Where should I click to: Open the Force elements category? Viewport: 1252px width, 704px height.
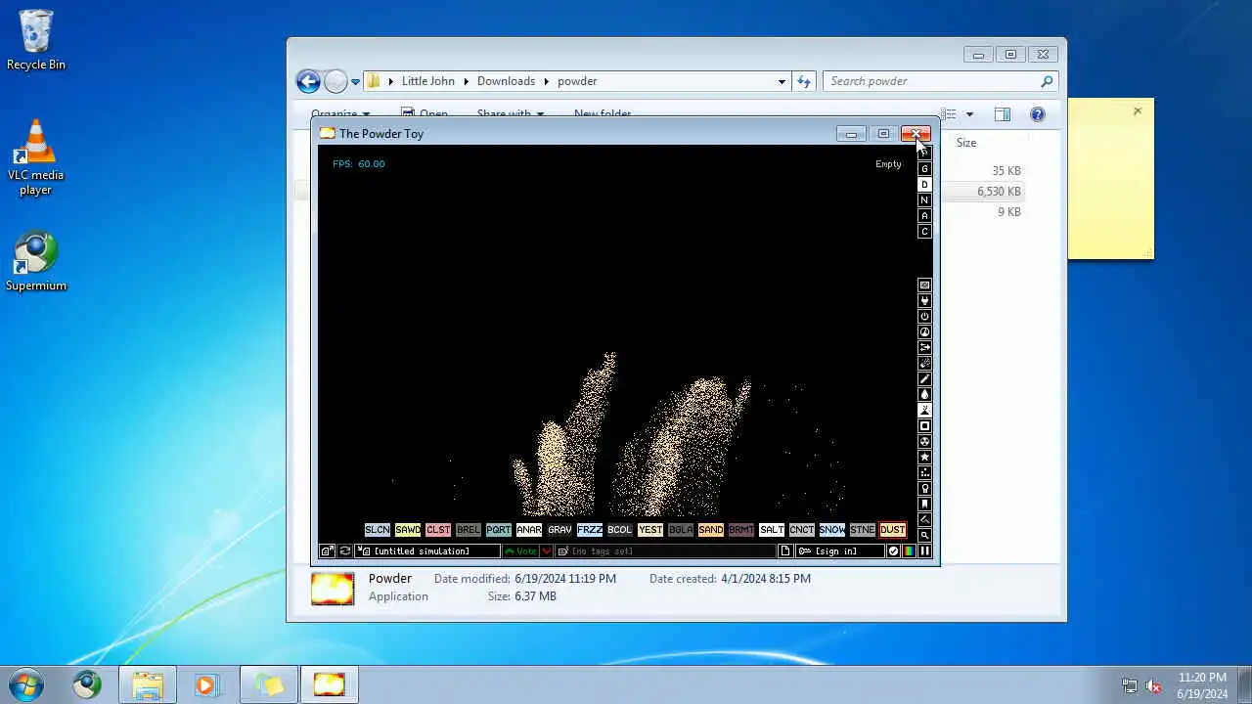924,348
